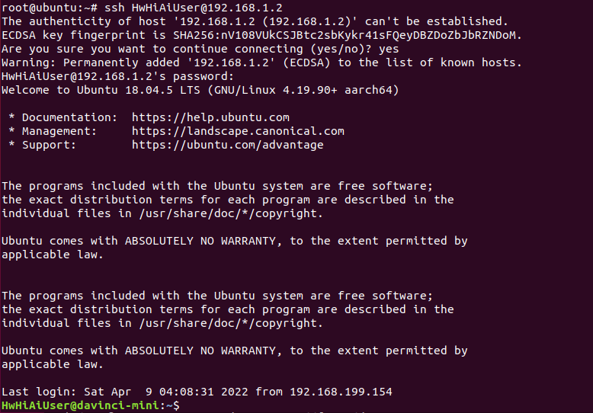Click the HwHiAiUser@davinci-mini command prompt
This screenshot has width=593, height=413.
pos(90,405)
